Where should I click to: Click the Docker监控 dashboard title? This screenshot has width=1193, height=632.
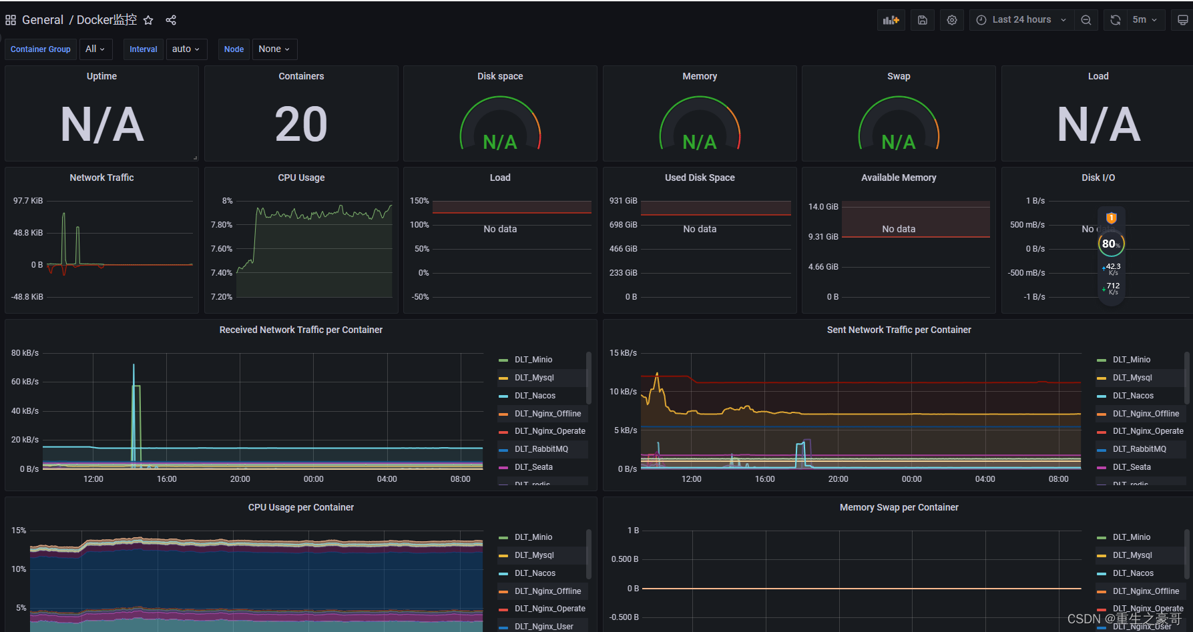click(x=107, y=20)
